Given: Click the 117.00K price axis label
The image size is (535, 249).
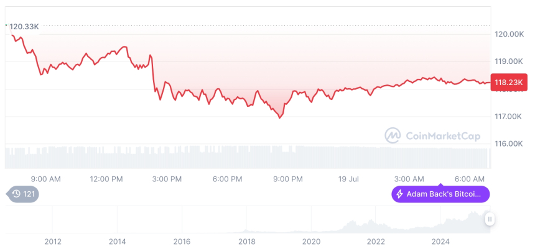Looking at the screenshot, I should pos(508,116).
